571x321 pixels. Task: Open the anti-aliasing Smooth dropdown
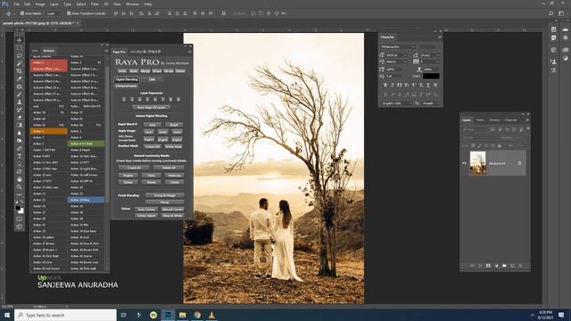click(430, 103)
